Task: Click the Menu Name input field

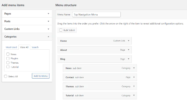Action: coord(96,15)
